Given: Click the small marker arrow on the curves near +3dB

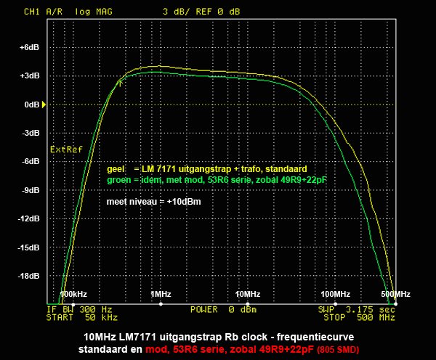Looking at the screenshot, I should pyautogui.click(x=121, y=83).
